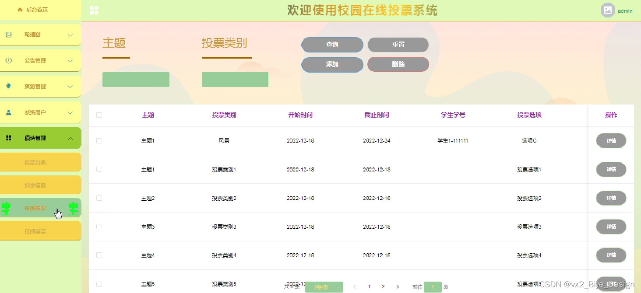Viewport: 641px width, 293px height.
Task: Click the home icon beside 后台首页
Action: coord(20,10)
